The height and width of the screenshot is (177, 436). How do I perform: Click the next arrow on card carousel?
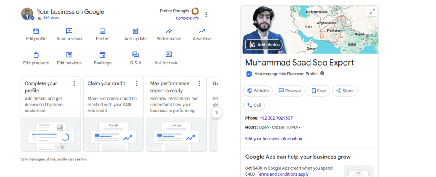click(217, 113)
